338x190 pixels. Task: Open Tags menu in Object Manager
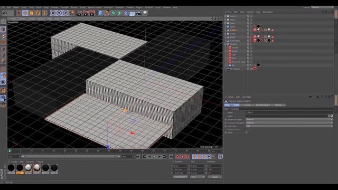click(x=258, y=12)
